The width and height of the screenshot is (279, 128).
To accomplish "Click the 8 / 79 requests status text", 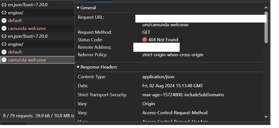I will coord(18,116).
